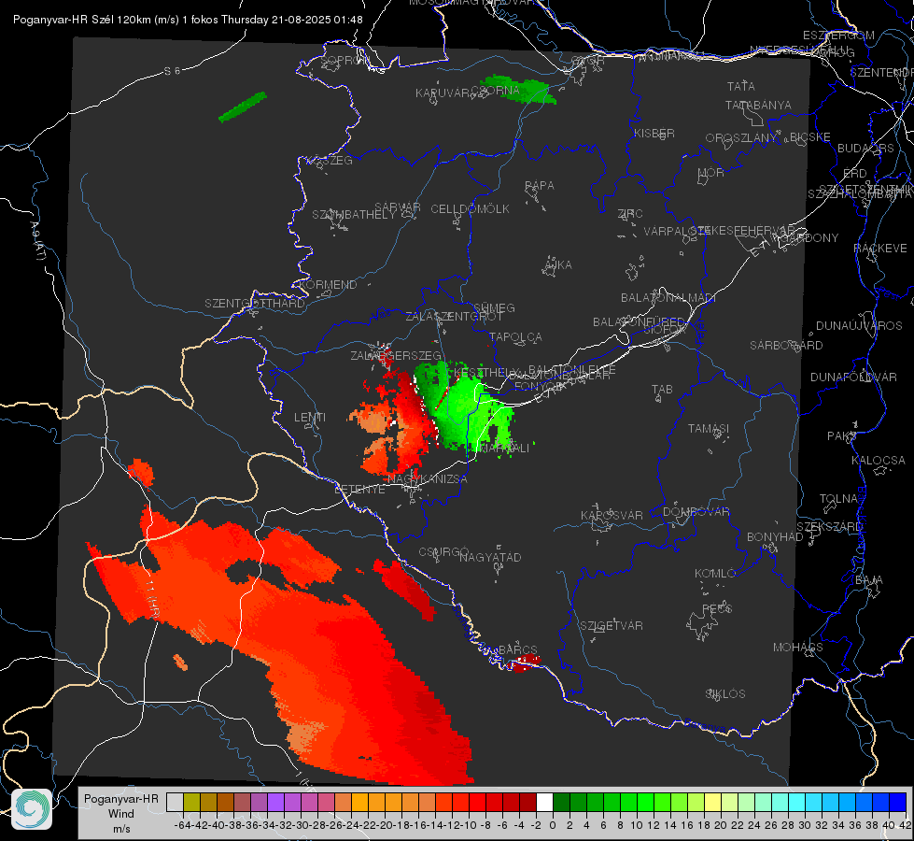
Task: Click the -64 value on the legend scale
Action: click(182, 825)
